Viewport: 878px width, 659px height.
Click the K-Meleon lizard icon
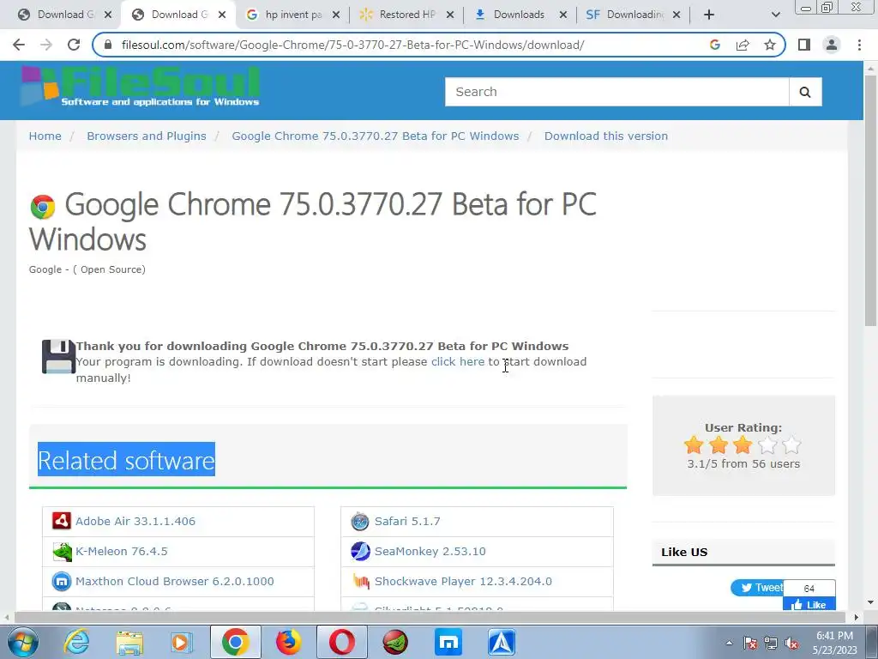(x=62, y=552)
